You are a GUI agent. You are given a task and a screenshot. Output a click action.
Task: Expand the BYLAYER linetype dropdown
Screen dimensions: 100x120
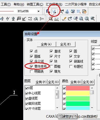coord(39,11)
